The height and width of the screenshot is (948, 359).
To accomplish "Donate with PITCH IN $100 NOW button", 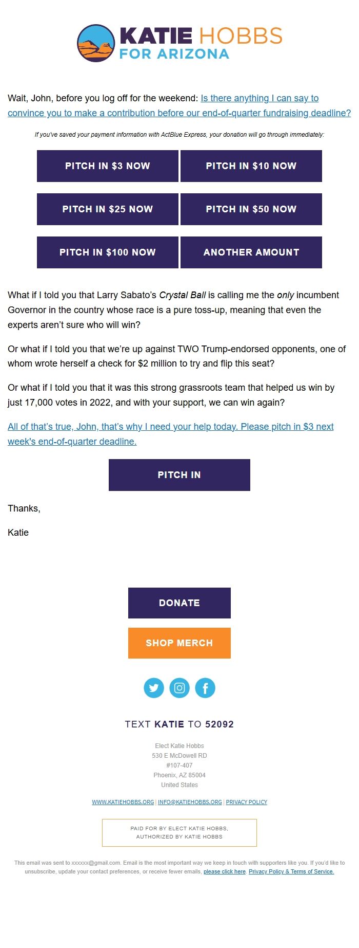I will (x=108, y=252).
